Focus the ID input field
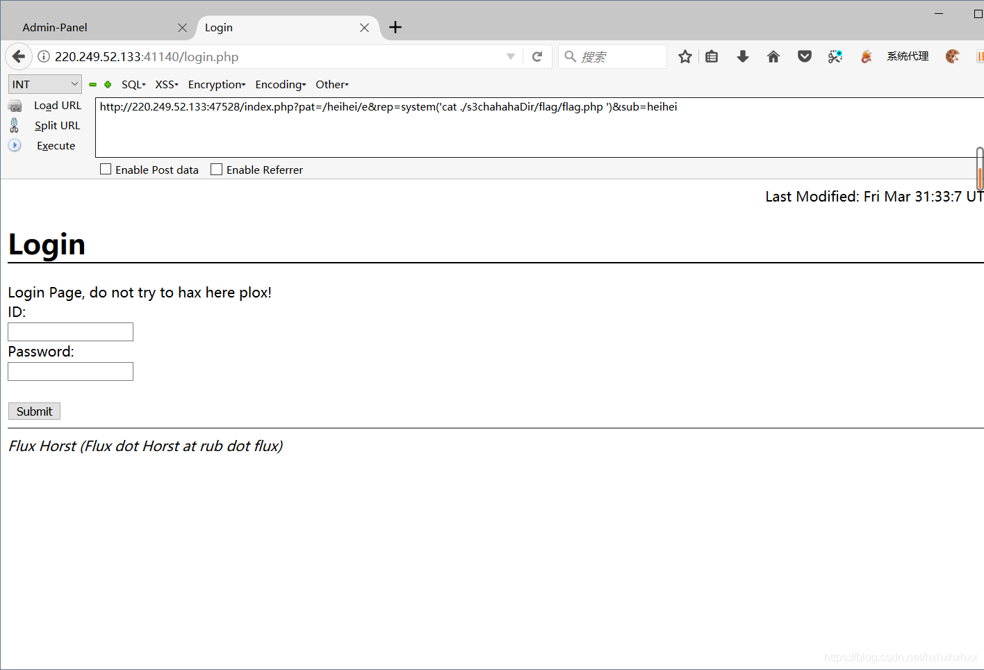The image size is (984, 670). point(70,332)
